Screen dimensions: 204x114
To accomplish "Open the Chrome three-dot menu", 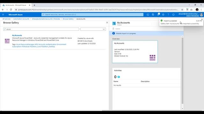I will [x=201, y=9].
